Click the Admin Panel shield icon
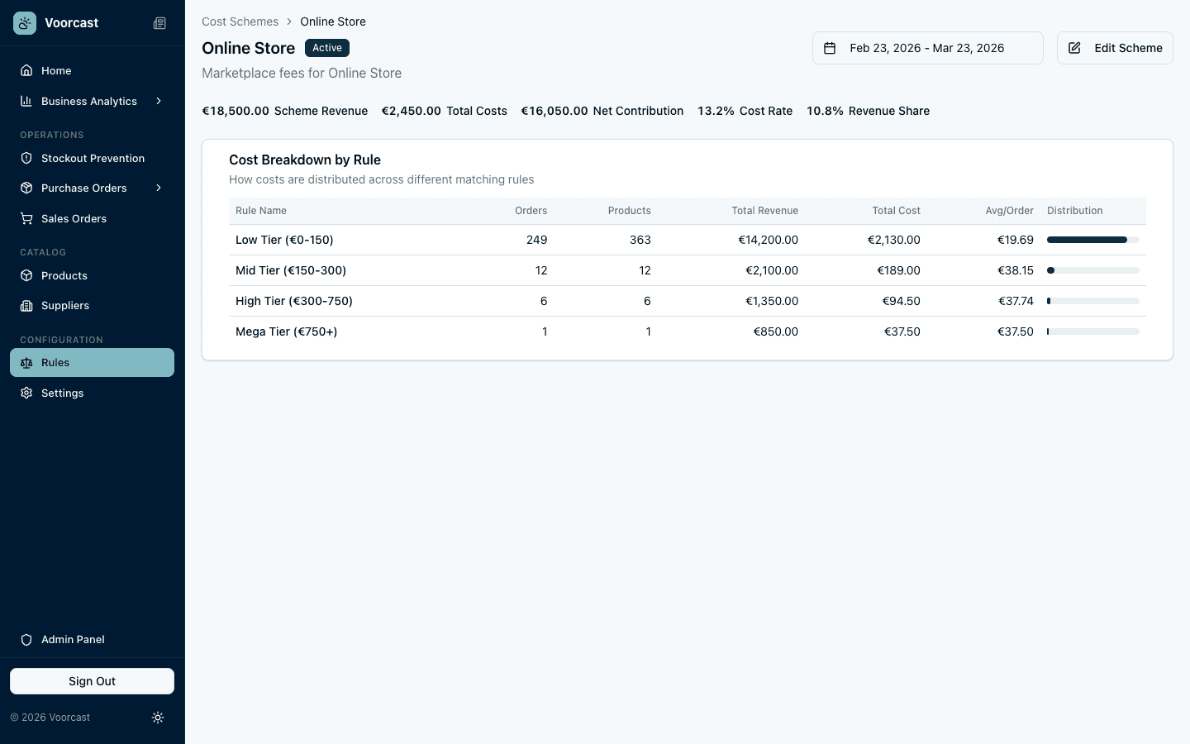 (x=26, y=640)
